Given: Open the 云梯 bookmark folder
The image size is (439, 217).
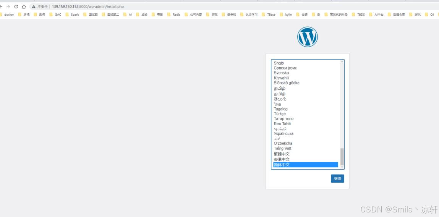Looking at the screenshot, I should 302,15.
